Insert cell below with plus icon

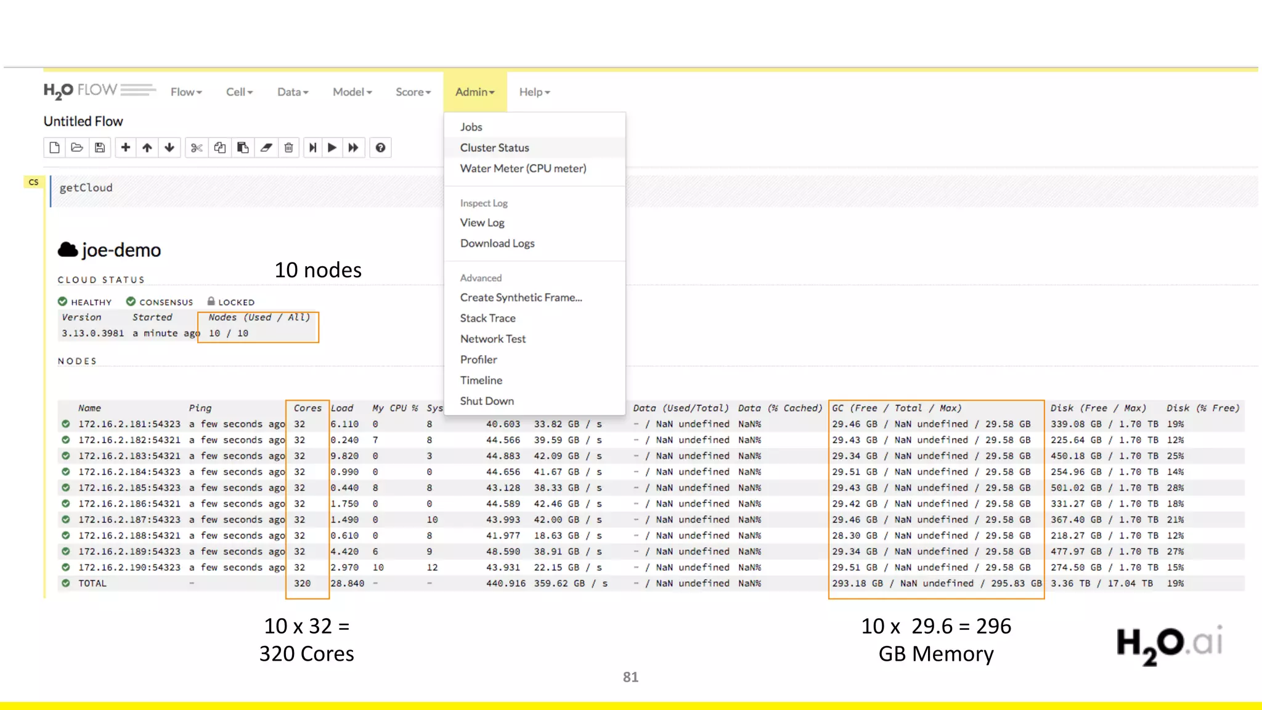[125, 147]
